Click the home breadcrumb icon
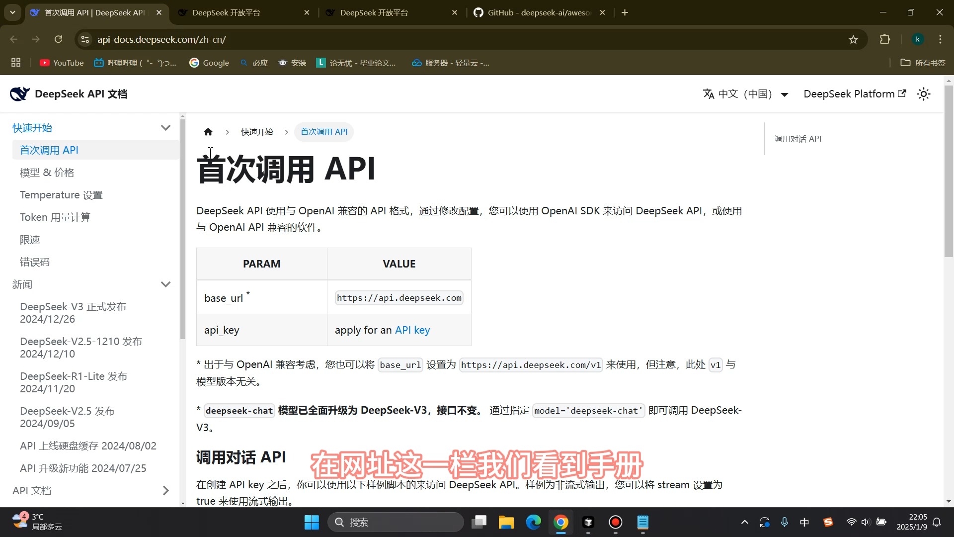Viewport: 954px width, 537px height. tap(208, 132)
